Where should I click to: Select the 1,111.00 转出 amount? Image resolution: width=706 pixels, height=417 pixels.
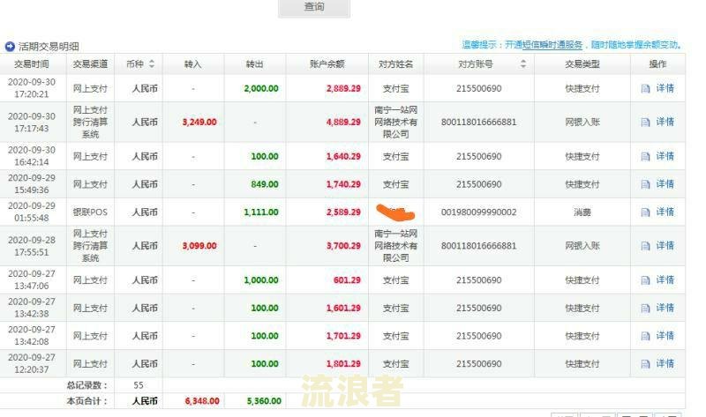click(x=261, y=212)
